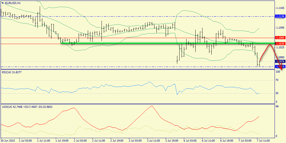Viewport: 286px width, 143px height.
Task: Click the 2 Jul 19:00 time label
Action: 117,141
